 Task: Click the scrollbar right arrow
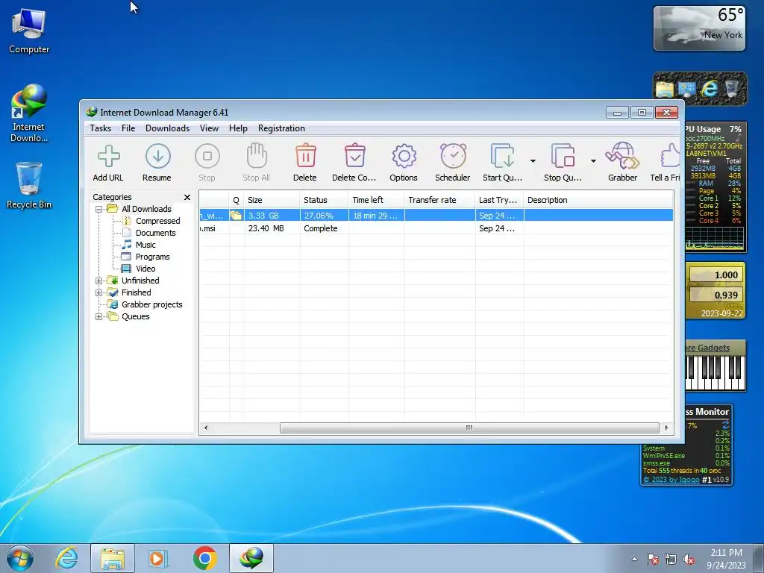(666, 428)
